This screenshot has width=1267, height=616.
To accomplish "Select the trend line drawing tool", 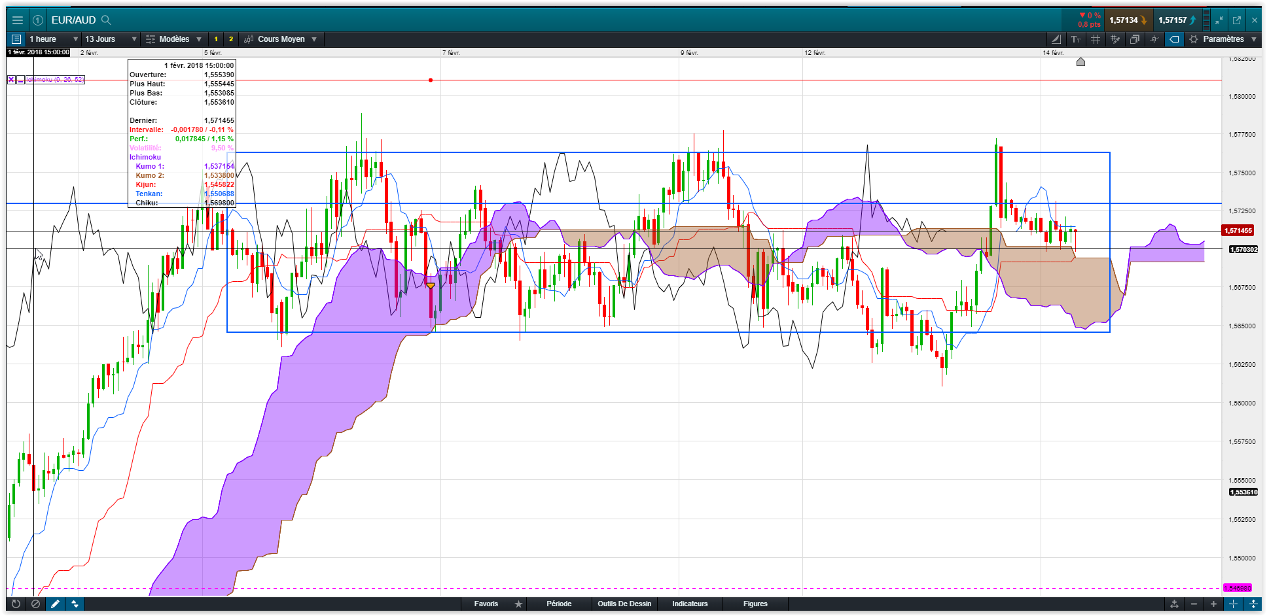I will coord(1056,39).
